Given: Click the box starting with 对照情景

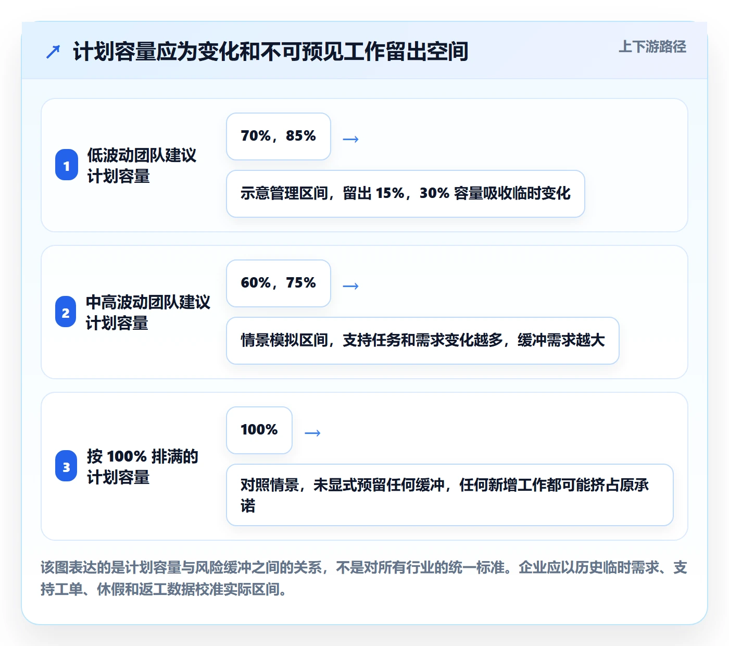Looking at the screenshot, I should click(450, 495).
